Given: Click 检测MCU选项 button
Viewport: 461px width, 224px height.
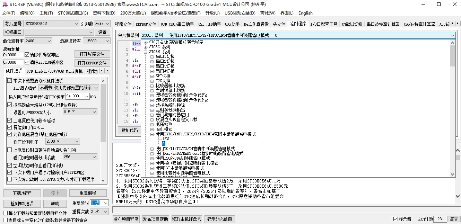Looking at the screenshot, I should coord(22,204).
